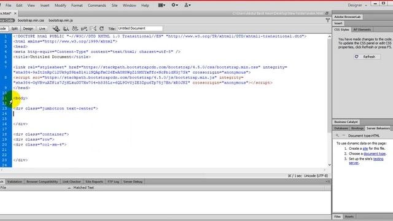Viewport: 393px width, 221px height.
Task: Open the FTP Log tab
Action: 113,182
